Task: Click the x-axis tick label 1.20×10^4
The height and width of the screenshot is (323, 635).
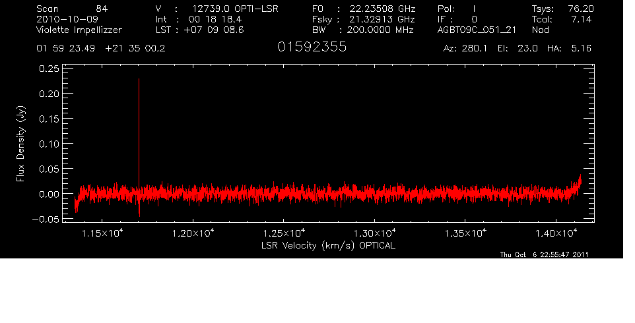Action: click(x=193, y=233)
